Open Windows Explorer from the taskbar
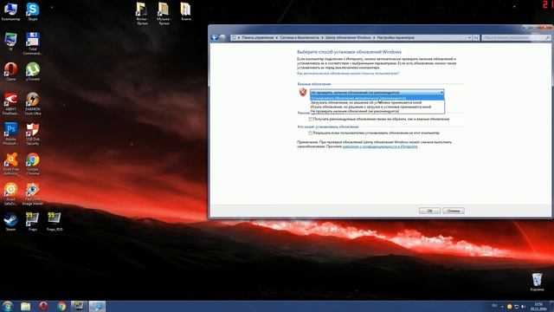Image resolution: width=554 pixels, height=312 pixels. [25, 306]
